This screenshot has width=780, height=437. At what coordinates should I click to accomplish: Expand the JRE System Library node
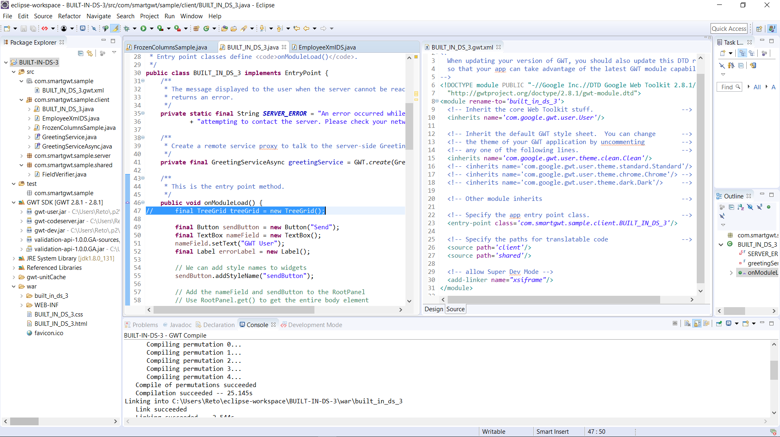(13, 258)
